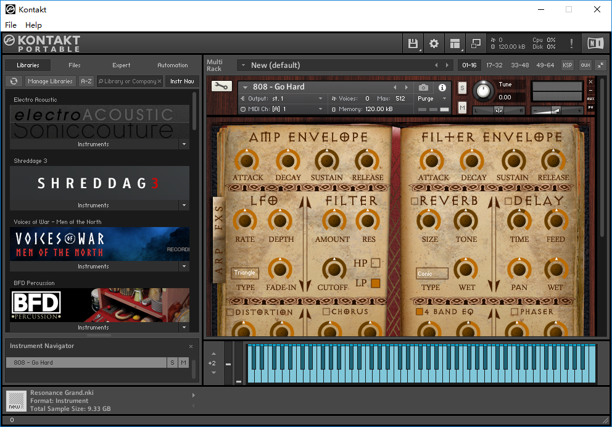Minimize instrument header with minus icon

[x=590, y=90]
